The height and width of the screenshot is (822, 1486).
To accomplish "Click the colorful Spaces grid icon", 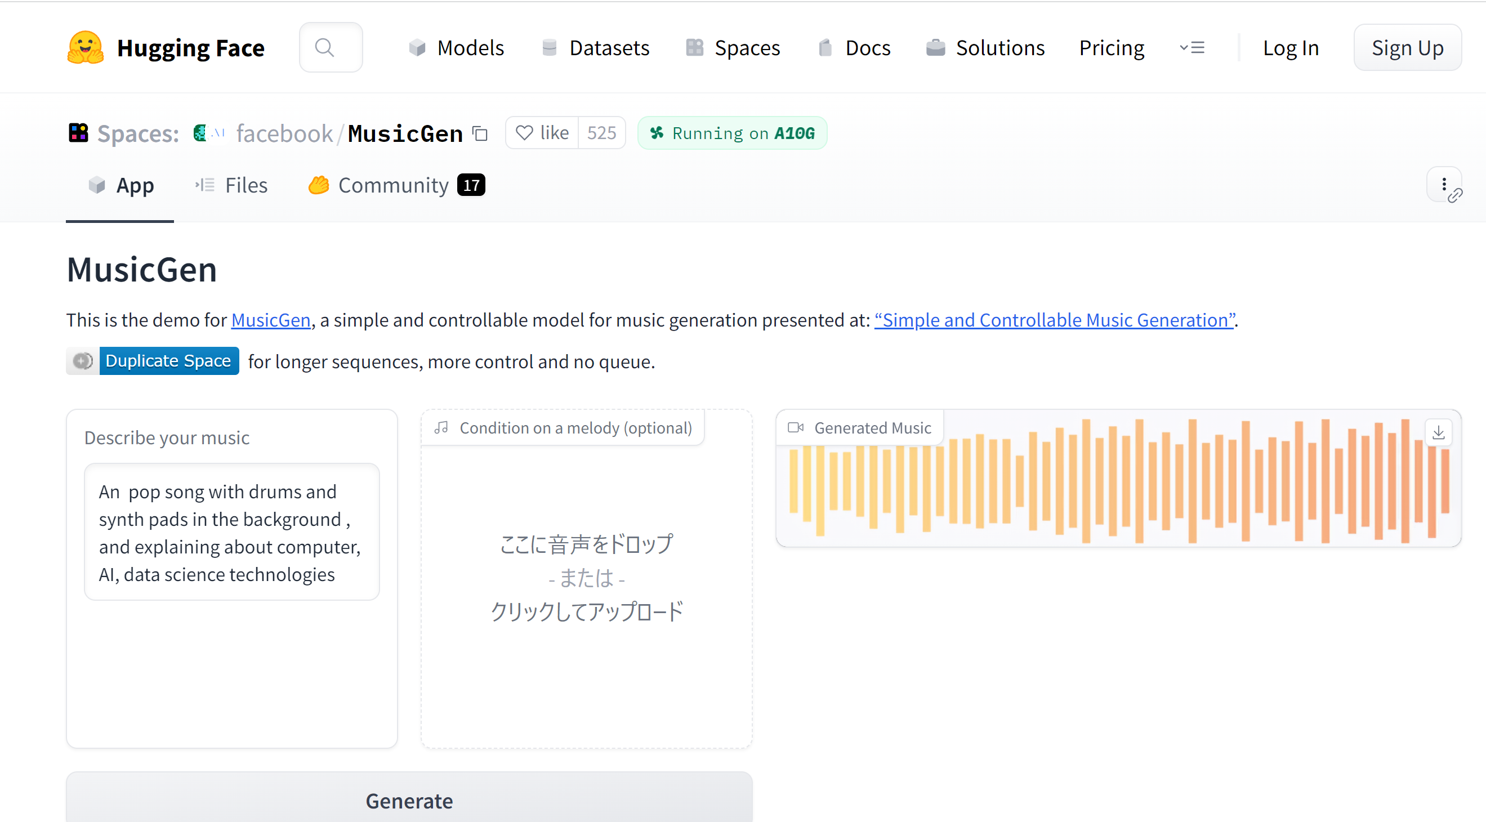I will click(x=78, y=133).
